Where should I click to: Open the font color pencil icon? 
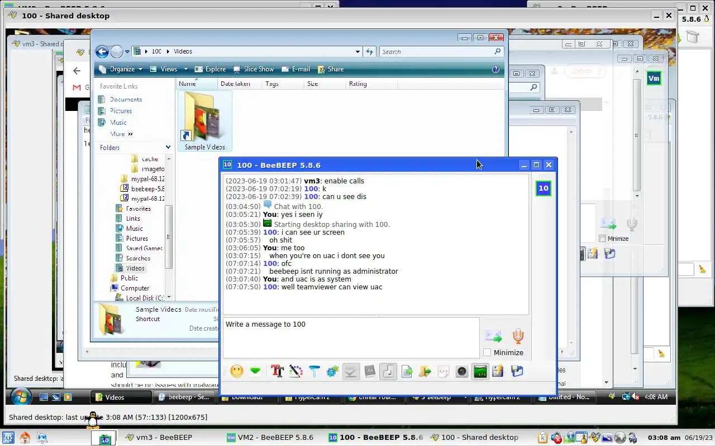[295, 371]
